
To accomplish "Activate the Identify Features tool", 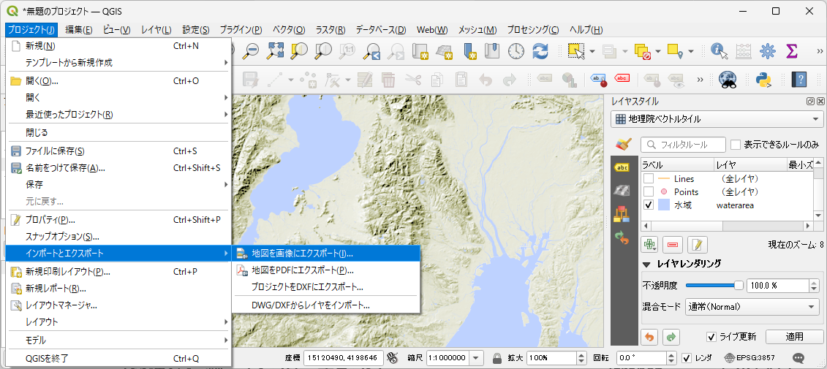I will pyautogui.click(x=719, y=50).
